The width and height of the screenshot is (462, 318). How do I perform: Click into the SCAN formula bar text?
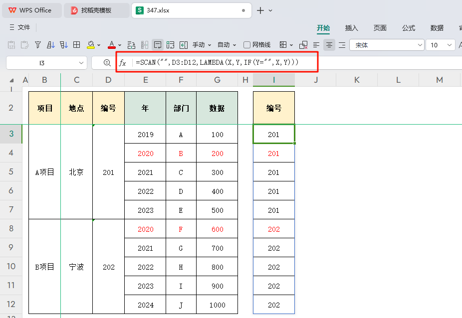pyautogui.click(x=217, y=62)
